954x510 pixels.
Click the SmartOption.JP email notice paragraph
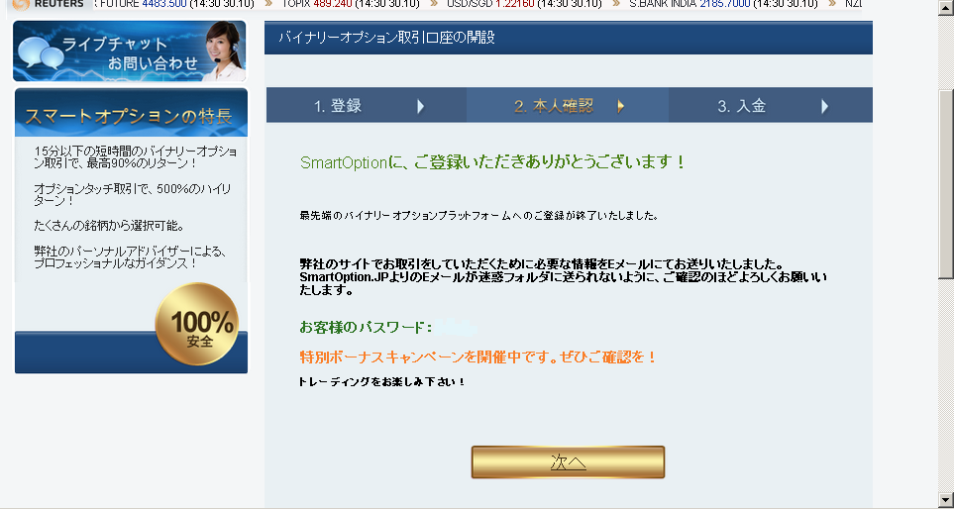563,278
